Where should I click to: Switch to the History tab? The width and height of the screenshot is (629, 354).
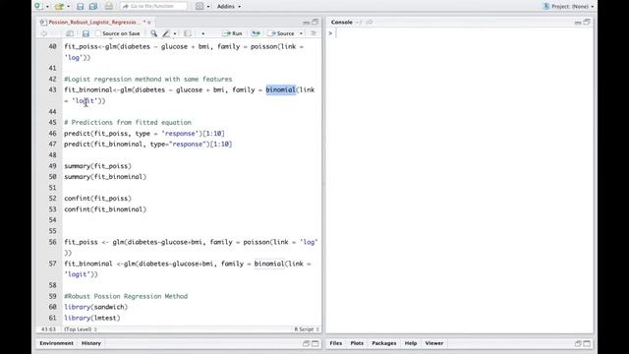(x=91, y=343)
